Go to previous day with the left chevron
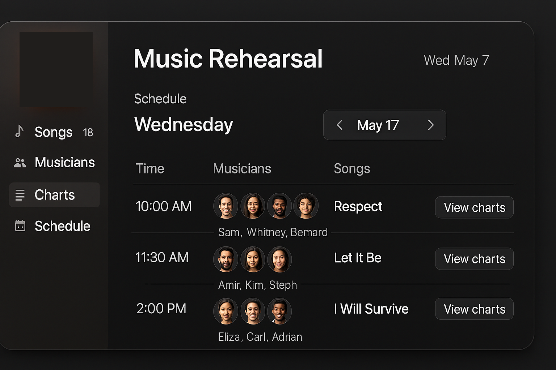Viewport: 556px width, 370px height. tap(339, 125)
